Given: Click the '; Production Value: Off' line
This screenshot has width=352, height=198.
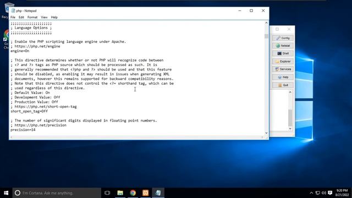Looking at the screenshot, I should pos(34,102).
